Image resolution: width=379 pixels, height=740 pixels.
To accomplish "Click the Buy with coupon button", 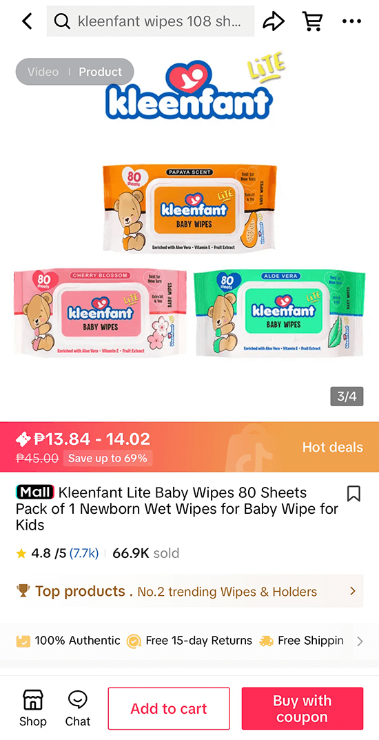I will [302, 708].
